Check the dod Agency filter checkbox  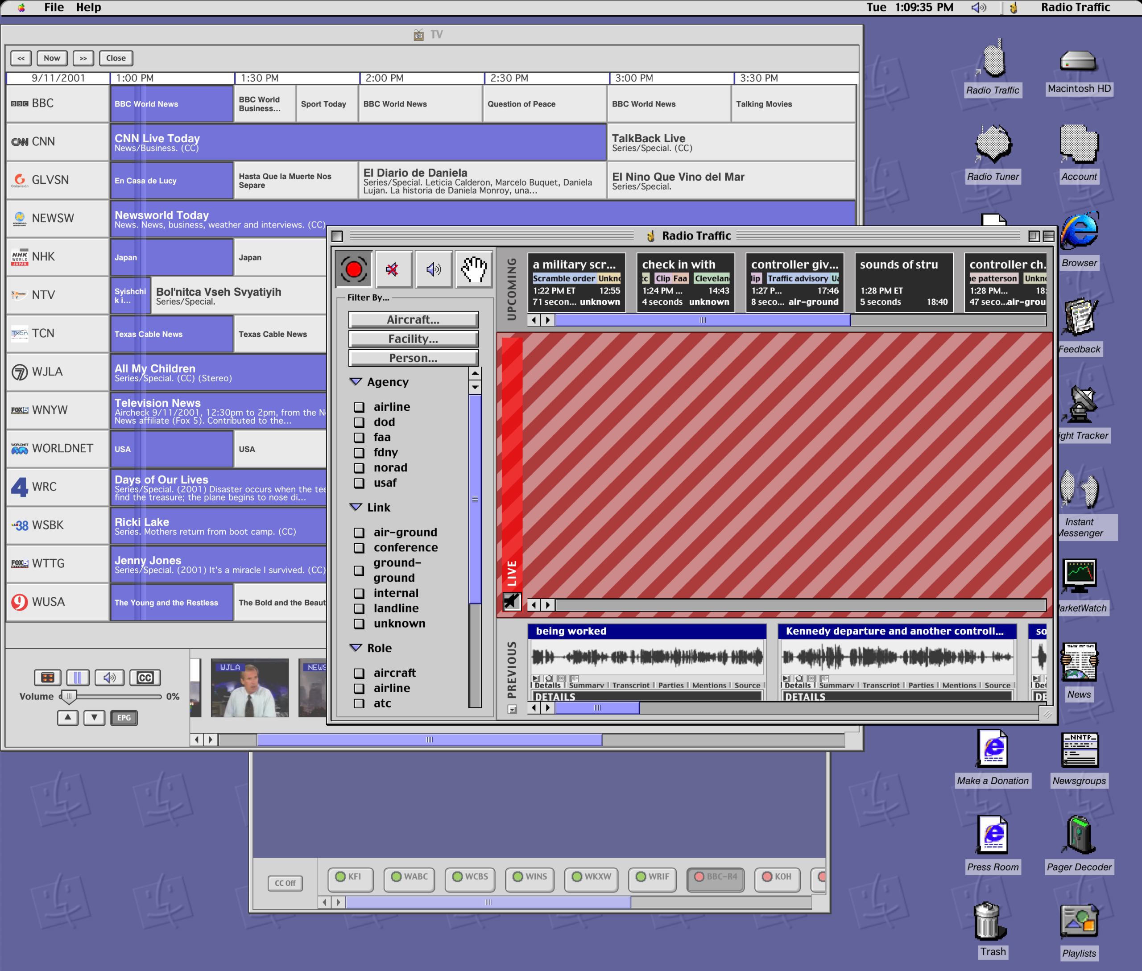pyautogui.click(x=359, y=422)
